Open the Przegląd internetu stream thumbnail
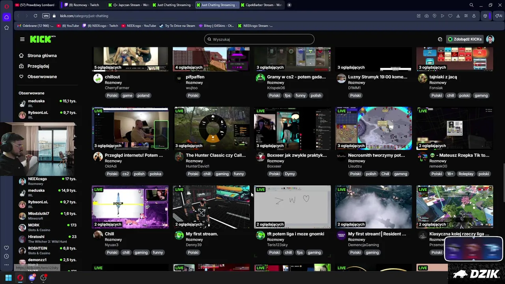Screen dimensions: 505x284 [130, 128]
